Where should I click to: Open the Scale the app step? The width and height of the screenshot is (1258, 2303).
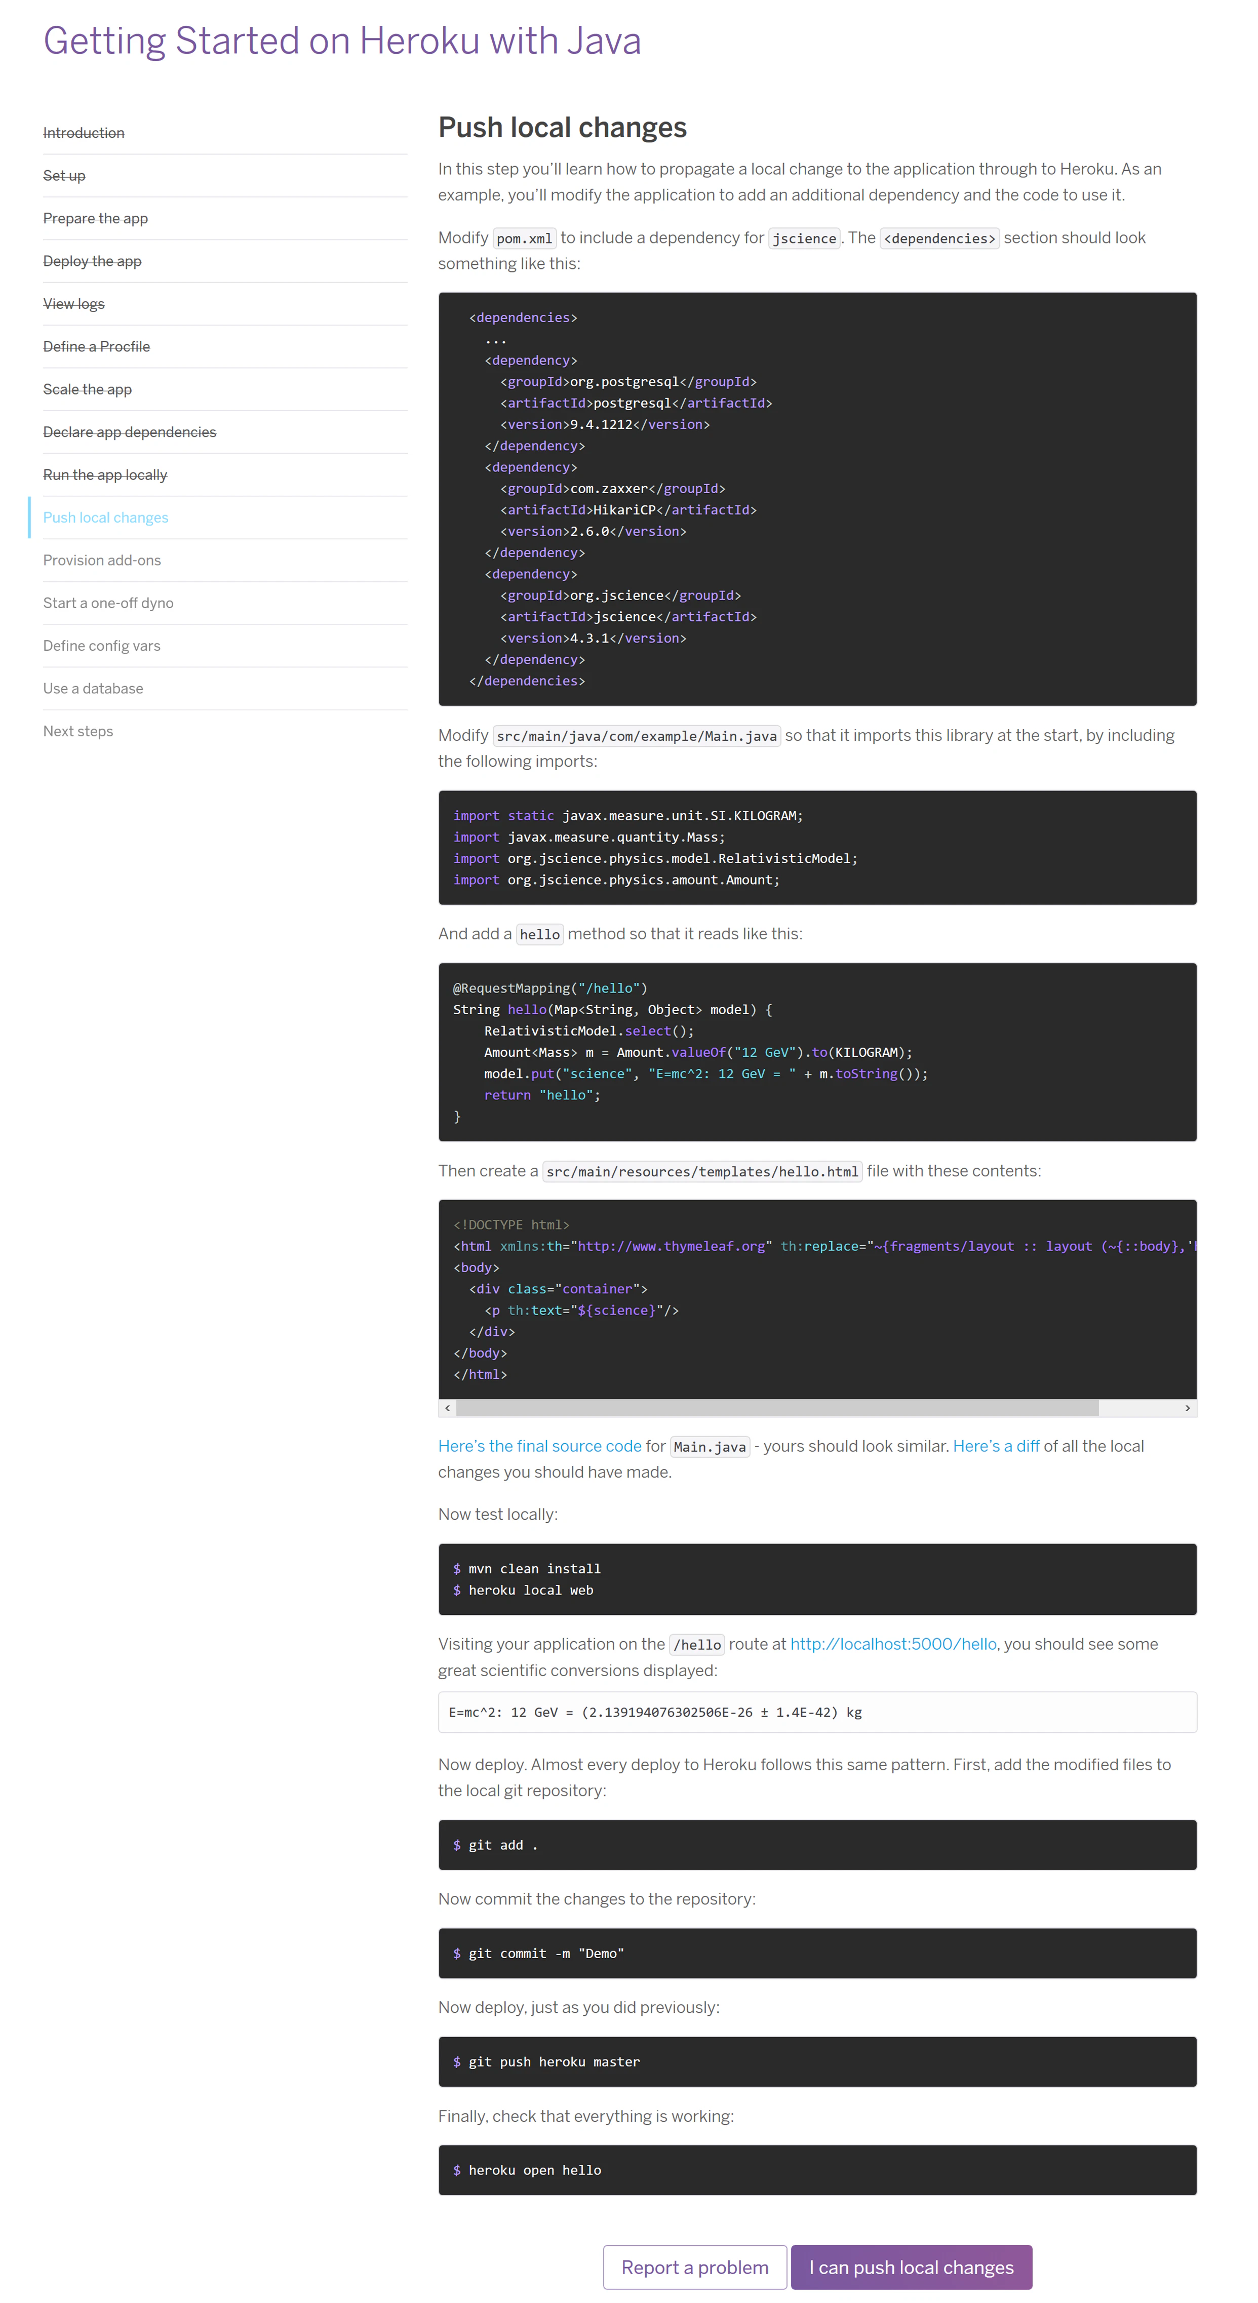(x=88, y=390)
